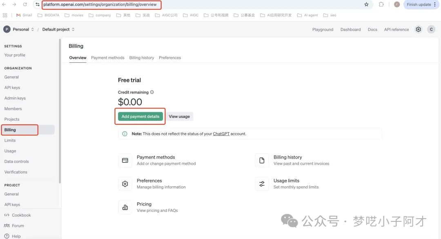Expand the Personal organization switcher
This screenshot has height=239, width=441.
[x=19, y=29]
